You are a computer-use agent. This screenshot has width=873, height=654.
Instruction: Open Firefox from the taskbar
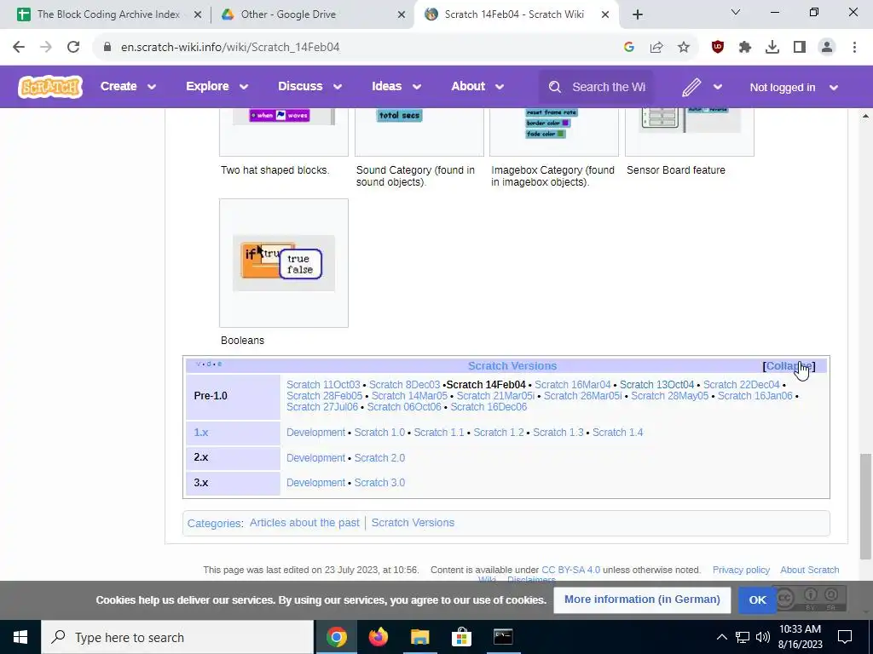tap(378, 637)
